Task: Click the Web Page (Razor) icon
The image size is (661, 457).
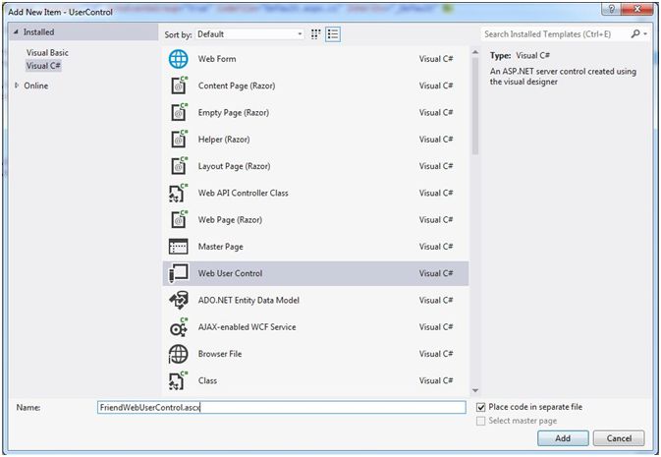Action: [x=179, y=220]
